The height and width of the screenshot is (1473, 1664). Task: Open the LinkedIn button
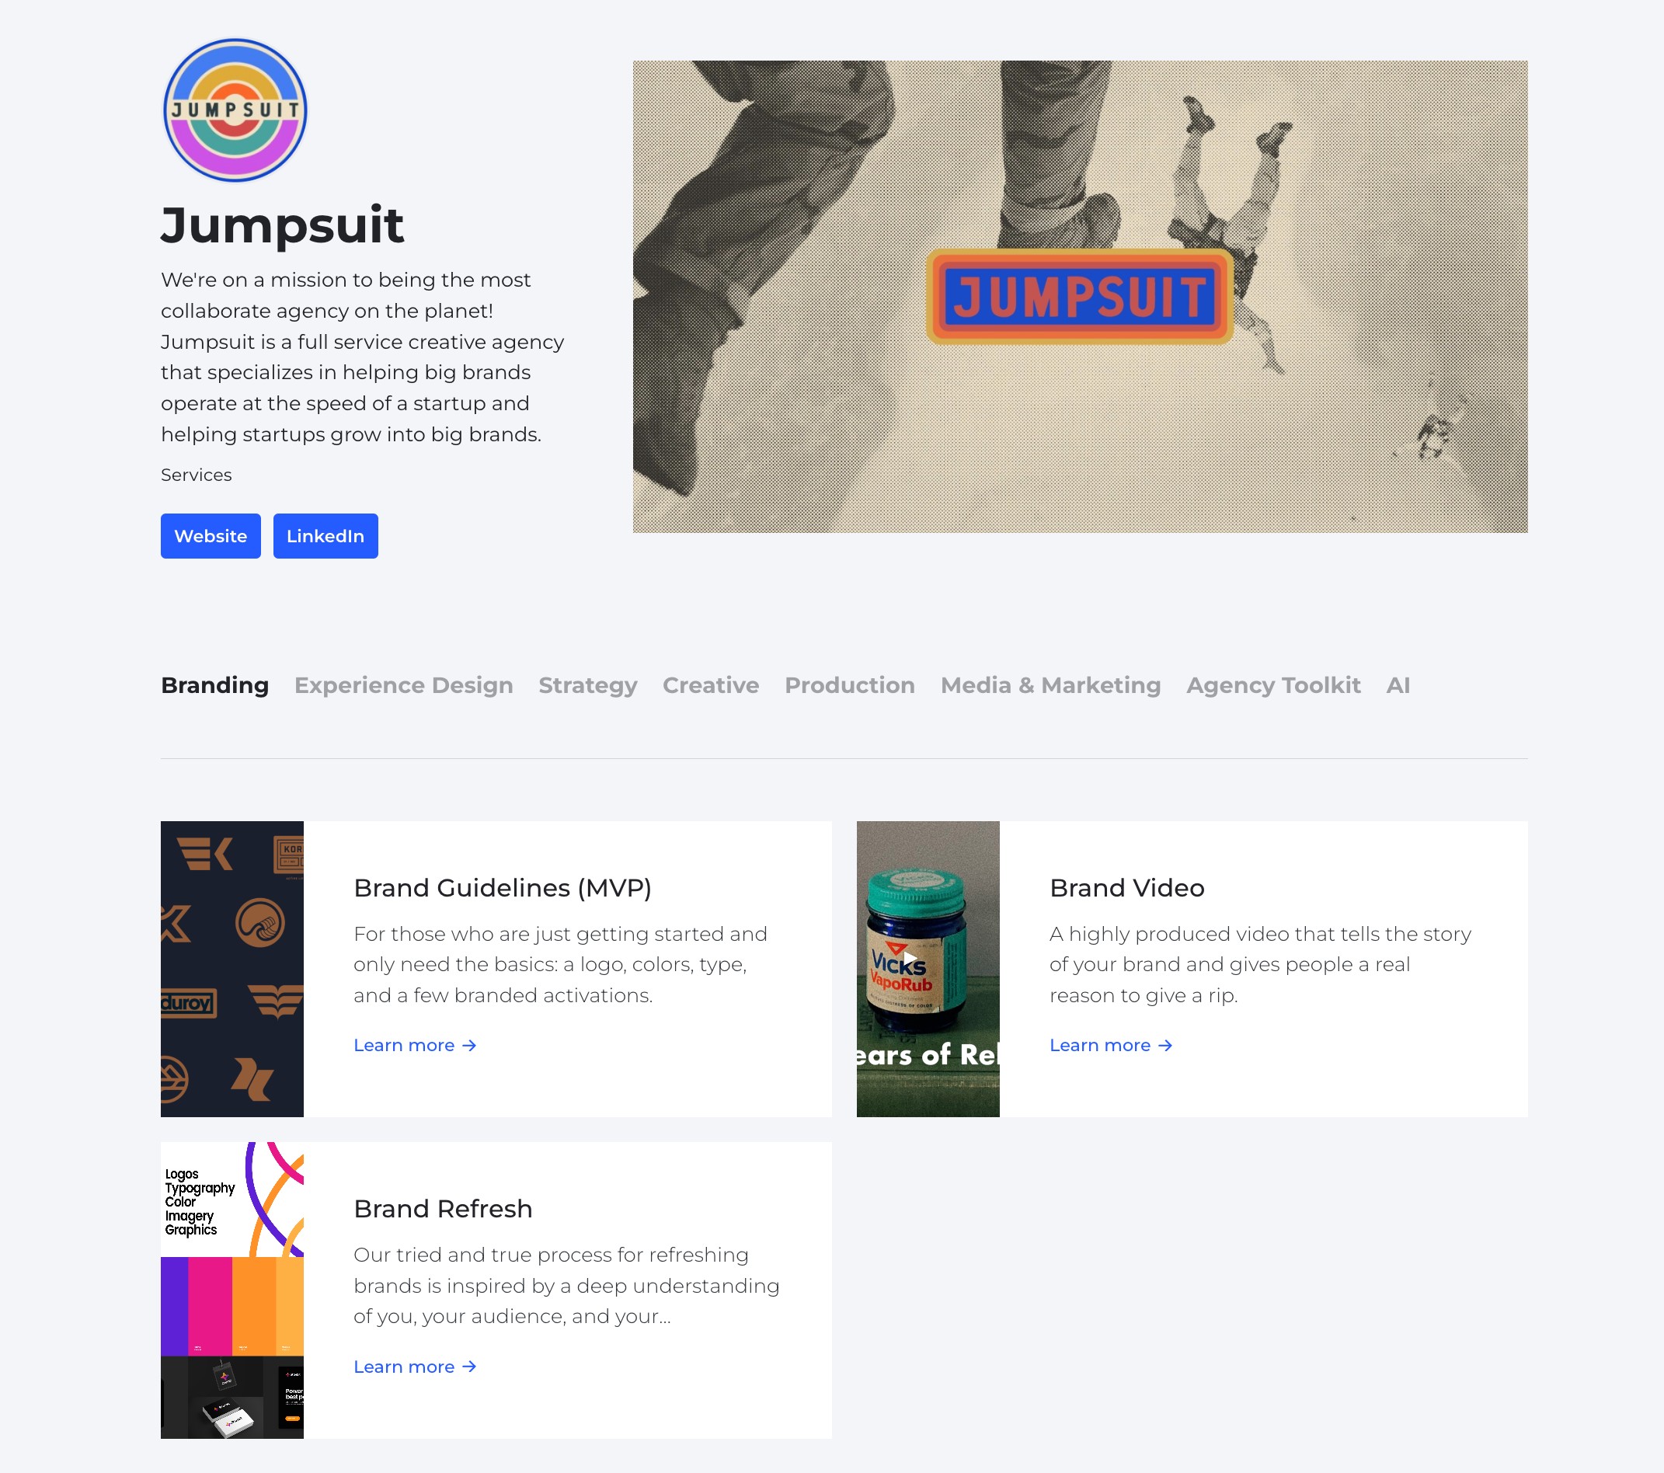[x=325, y=536]
